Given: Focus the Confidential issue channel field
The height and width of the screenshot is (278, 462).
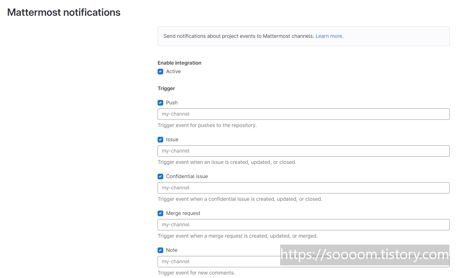Looking at the screenshot, I should [x=303, y=188].
